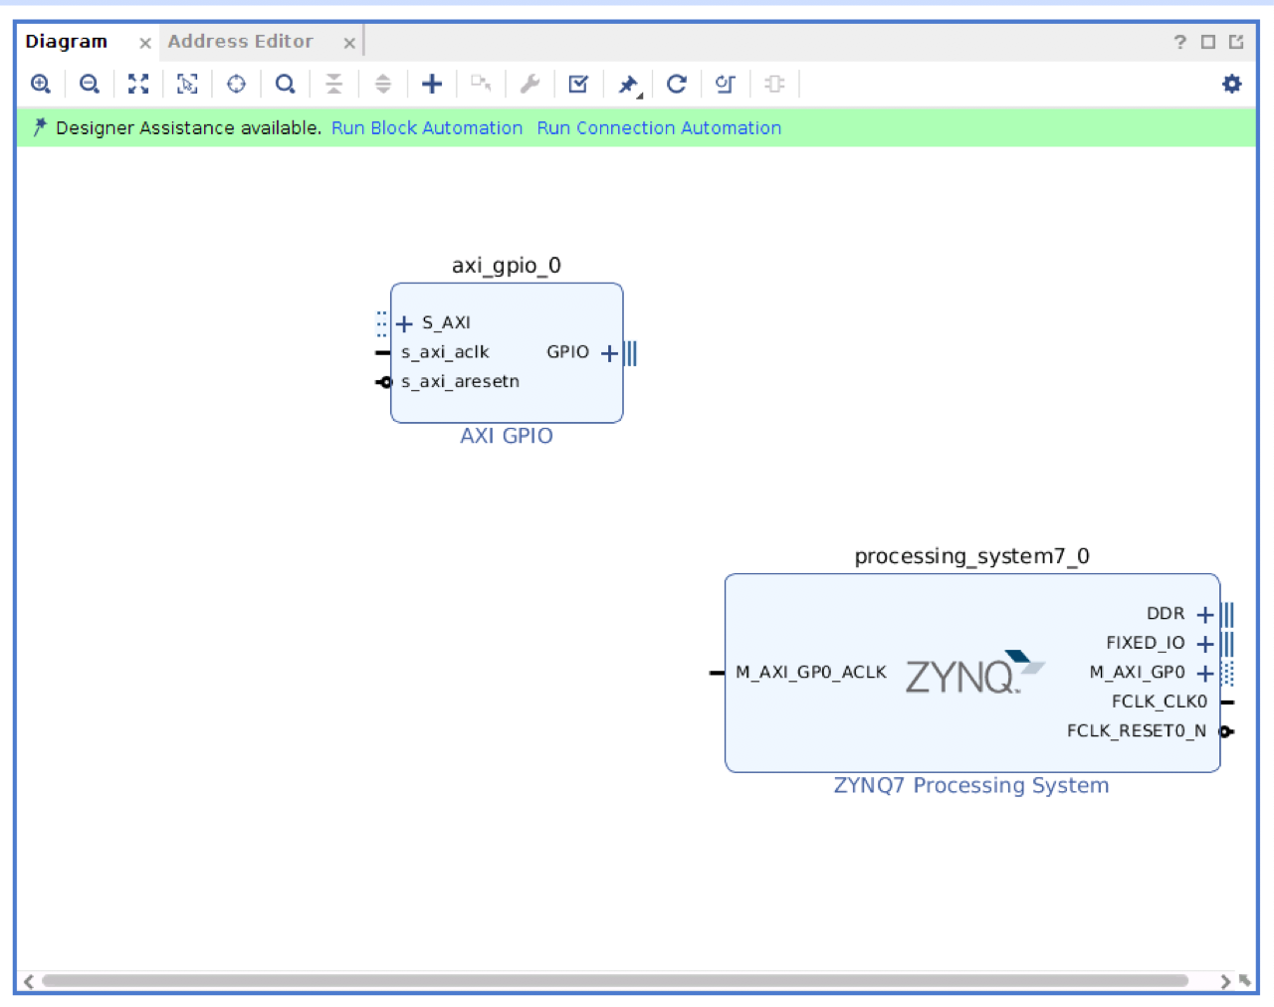Click the Optimize Routing icon
The height and width of the screenshot is (1007, 1274).
click(x=726, y=84)
